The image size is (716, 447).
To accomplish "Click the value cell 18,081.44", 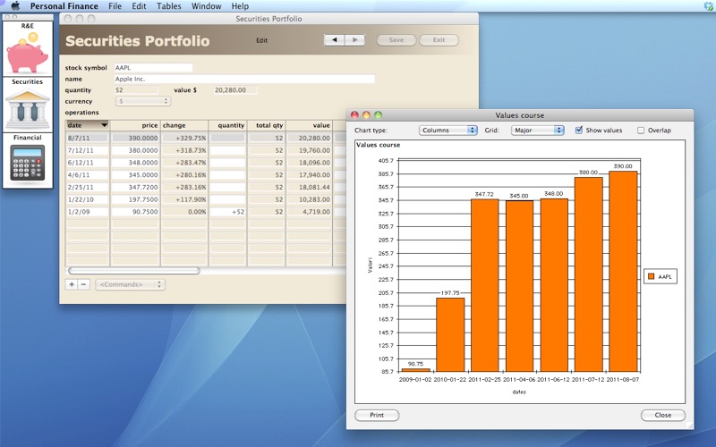I will point(309,187).
